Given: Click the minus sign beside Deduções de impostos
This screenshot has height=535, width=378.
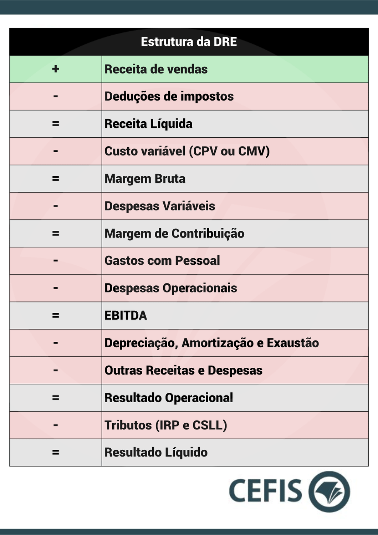Looking at the screenshot, I should [x=56, y=96].
